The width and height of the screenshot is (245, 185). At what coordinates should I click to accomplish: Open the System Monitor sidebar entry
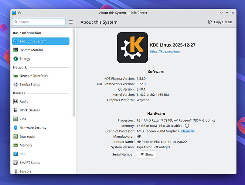click(31, 50)
